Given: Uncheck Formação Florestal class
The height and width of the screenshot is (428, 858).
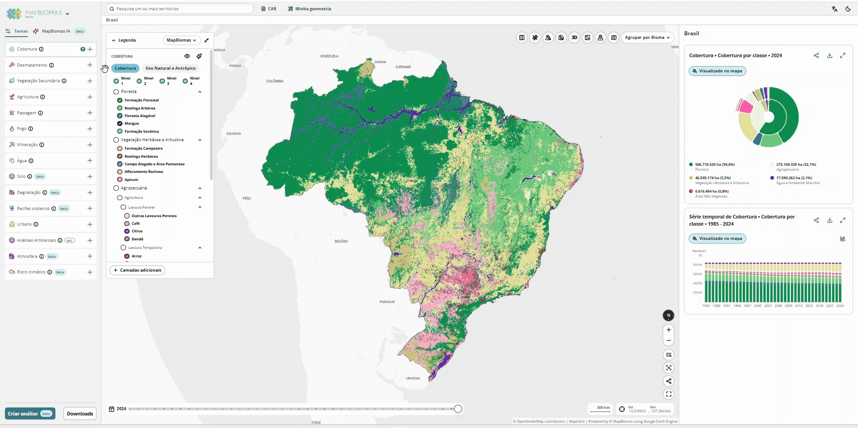Looking at the screenshot, I should (x=120, y=100).
